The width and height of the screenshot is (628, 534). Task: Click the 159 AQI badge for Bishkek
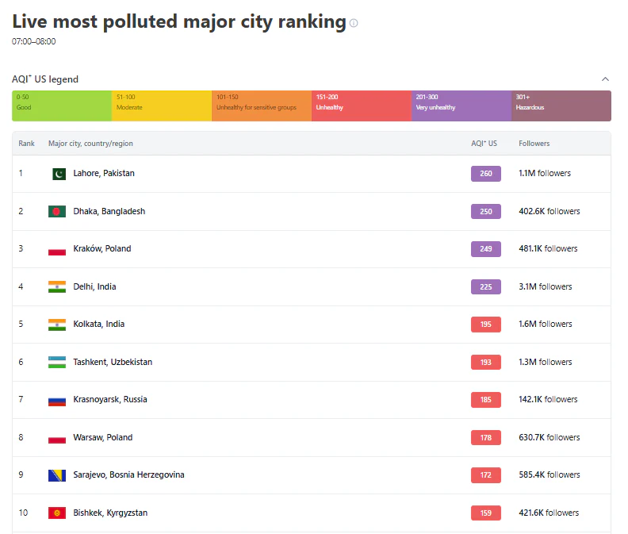(x=486, y=513)
